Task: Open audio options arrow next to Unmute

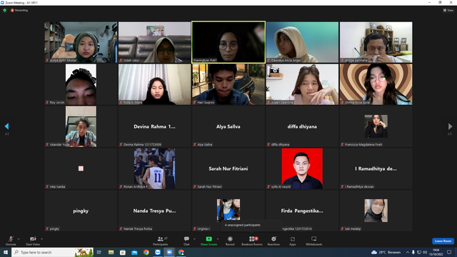Action: [19, 239]
